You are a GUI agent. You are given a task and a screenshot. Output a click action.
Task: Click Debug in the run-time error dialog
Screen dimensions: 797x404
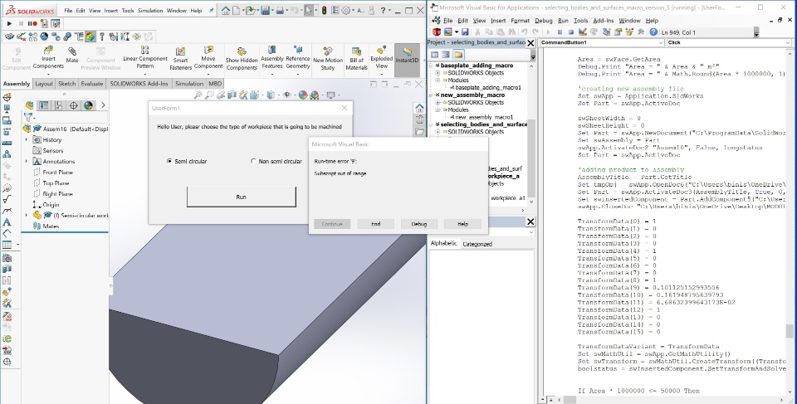[x=418, y=224]
